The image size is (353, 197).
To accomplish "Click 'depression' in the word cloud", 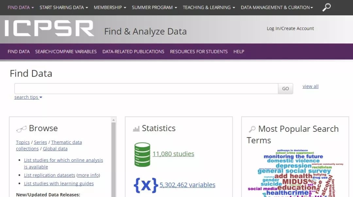I will [294, 166].
